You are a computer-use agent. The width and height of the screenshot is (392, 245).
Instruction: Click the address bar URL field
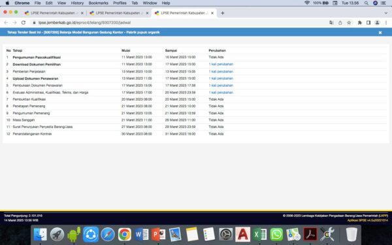(x=180, y=22)
